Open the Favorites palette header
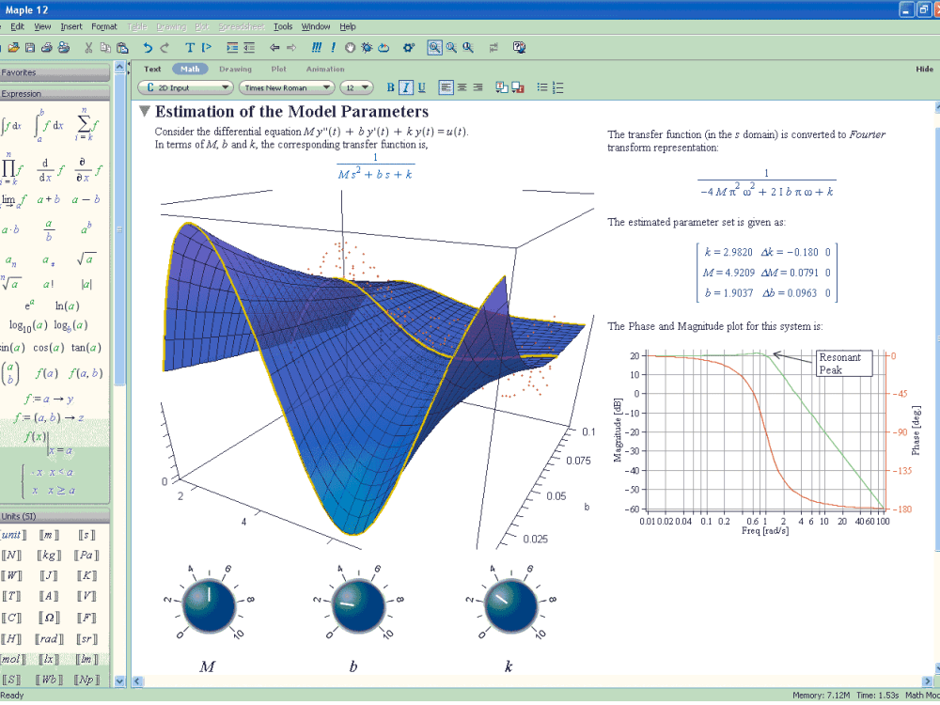 coord(54,72)
